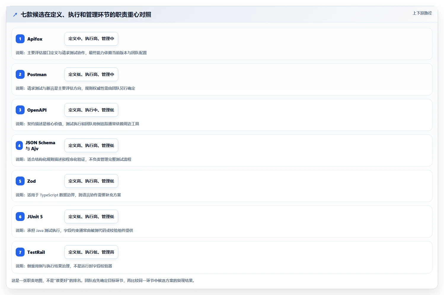Screen dimensions: 444x295
Task: Select the OpenAPI name label
Action: point(37,110)
